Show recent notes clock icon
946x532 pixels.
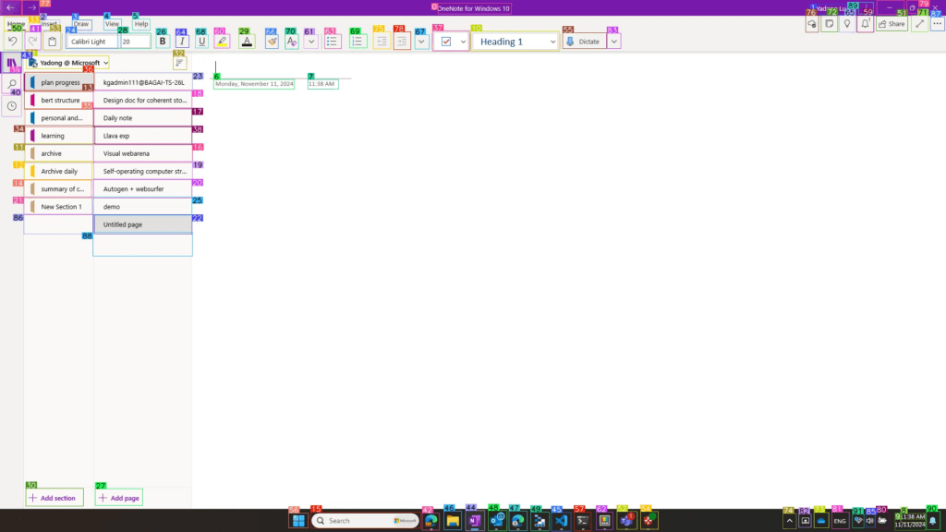point(11,106)
